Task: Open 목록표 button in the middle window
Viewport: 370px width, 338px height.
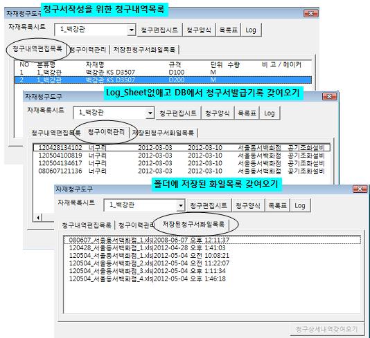Action: [x=247, y=113]
